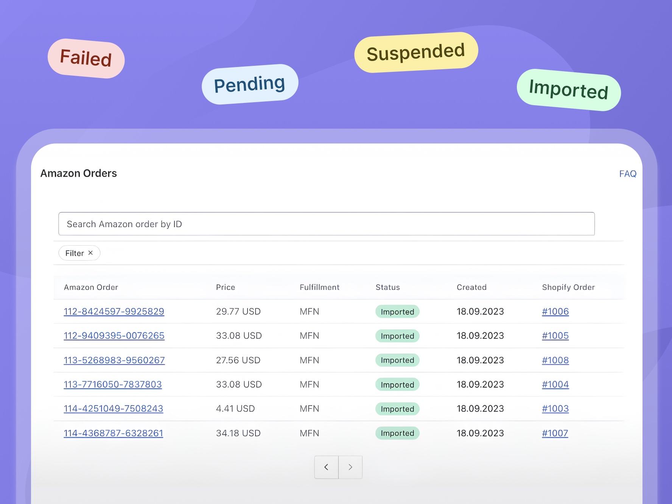Go to previous page of orders

326,467
